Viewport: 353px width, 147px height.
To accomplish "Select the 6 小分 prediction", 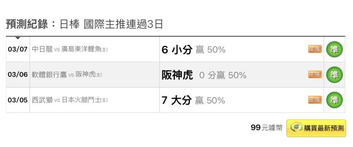I will [177, 50].
